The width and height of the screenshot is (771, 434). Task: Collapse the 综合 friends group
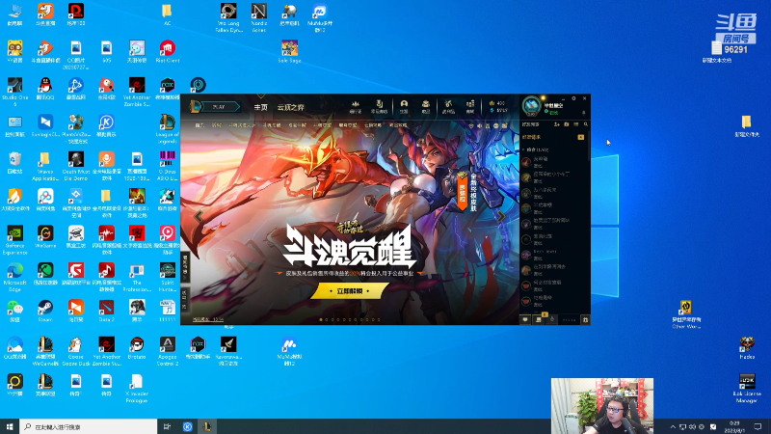536,149
